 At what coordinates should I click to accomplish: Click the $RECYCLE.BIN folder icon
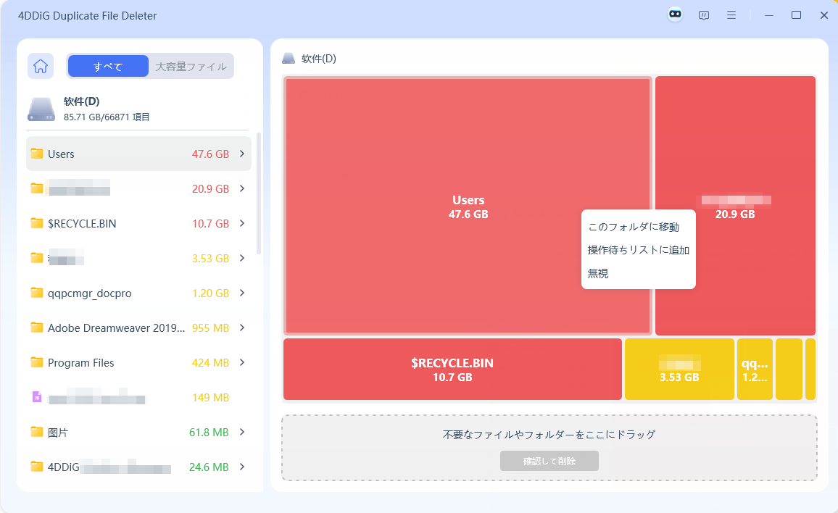pos(37,223)
